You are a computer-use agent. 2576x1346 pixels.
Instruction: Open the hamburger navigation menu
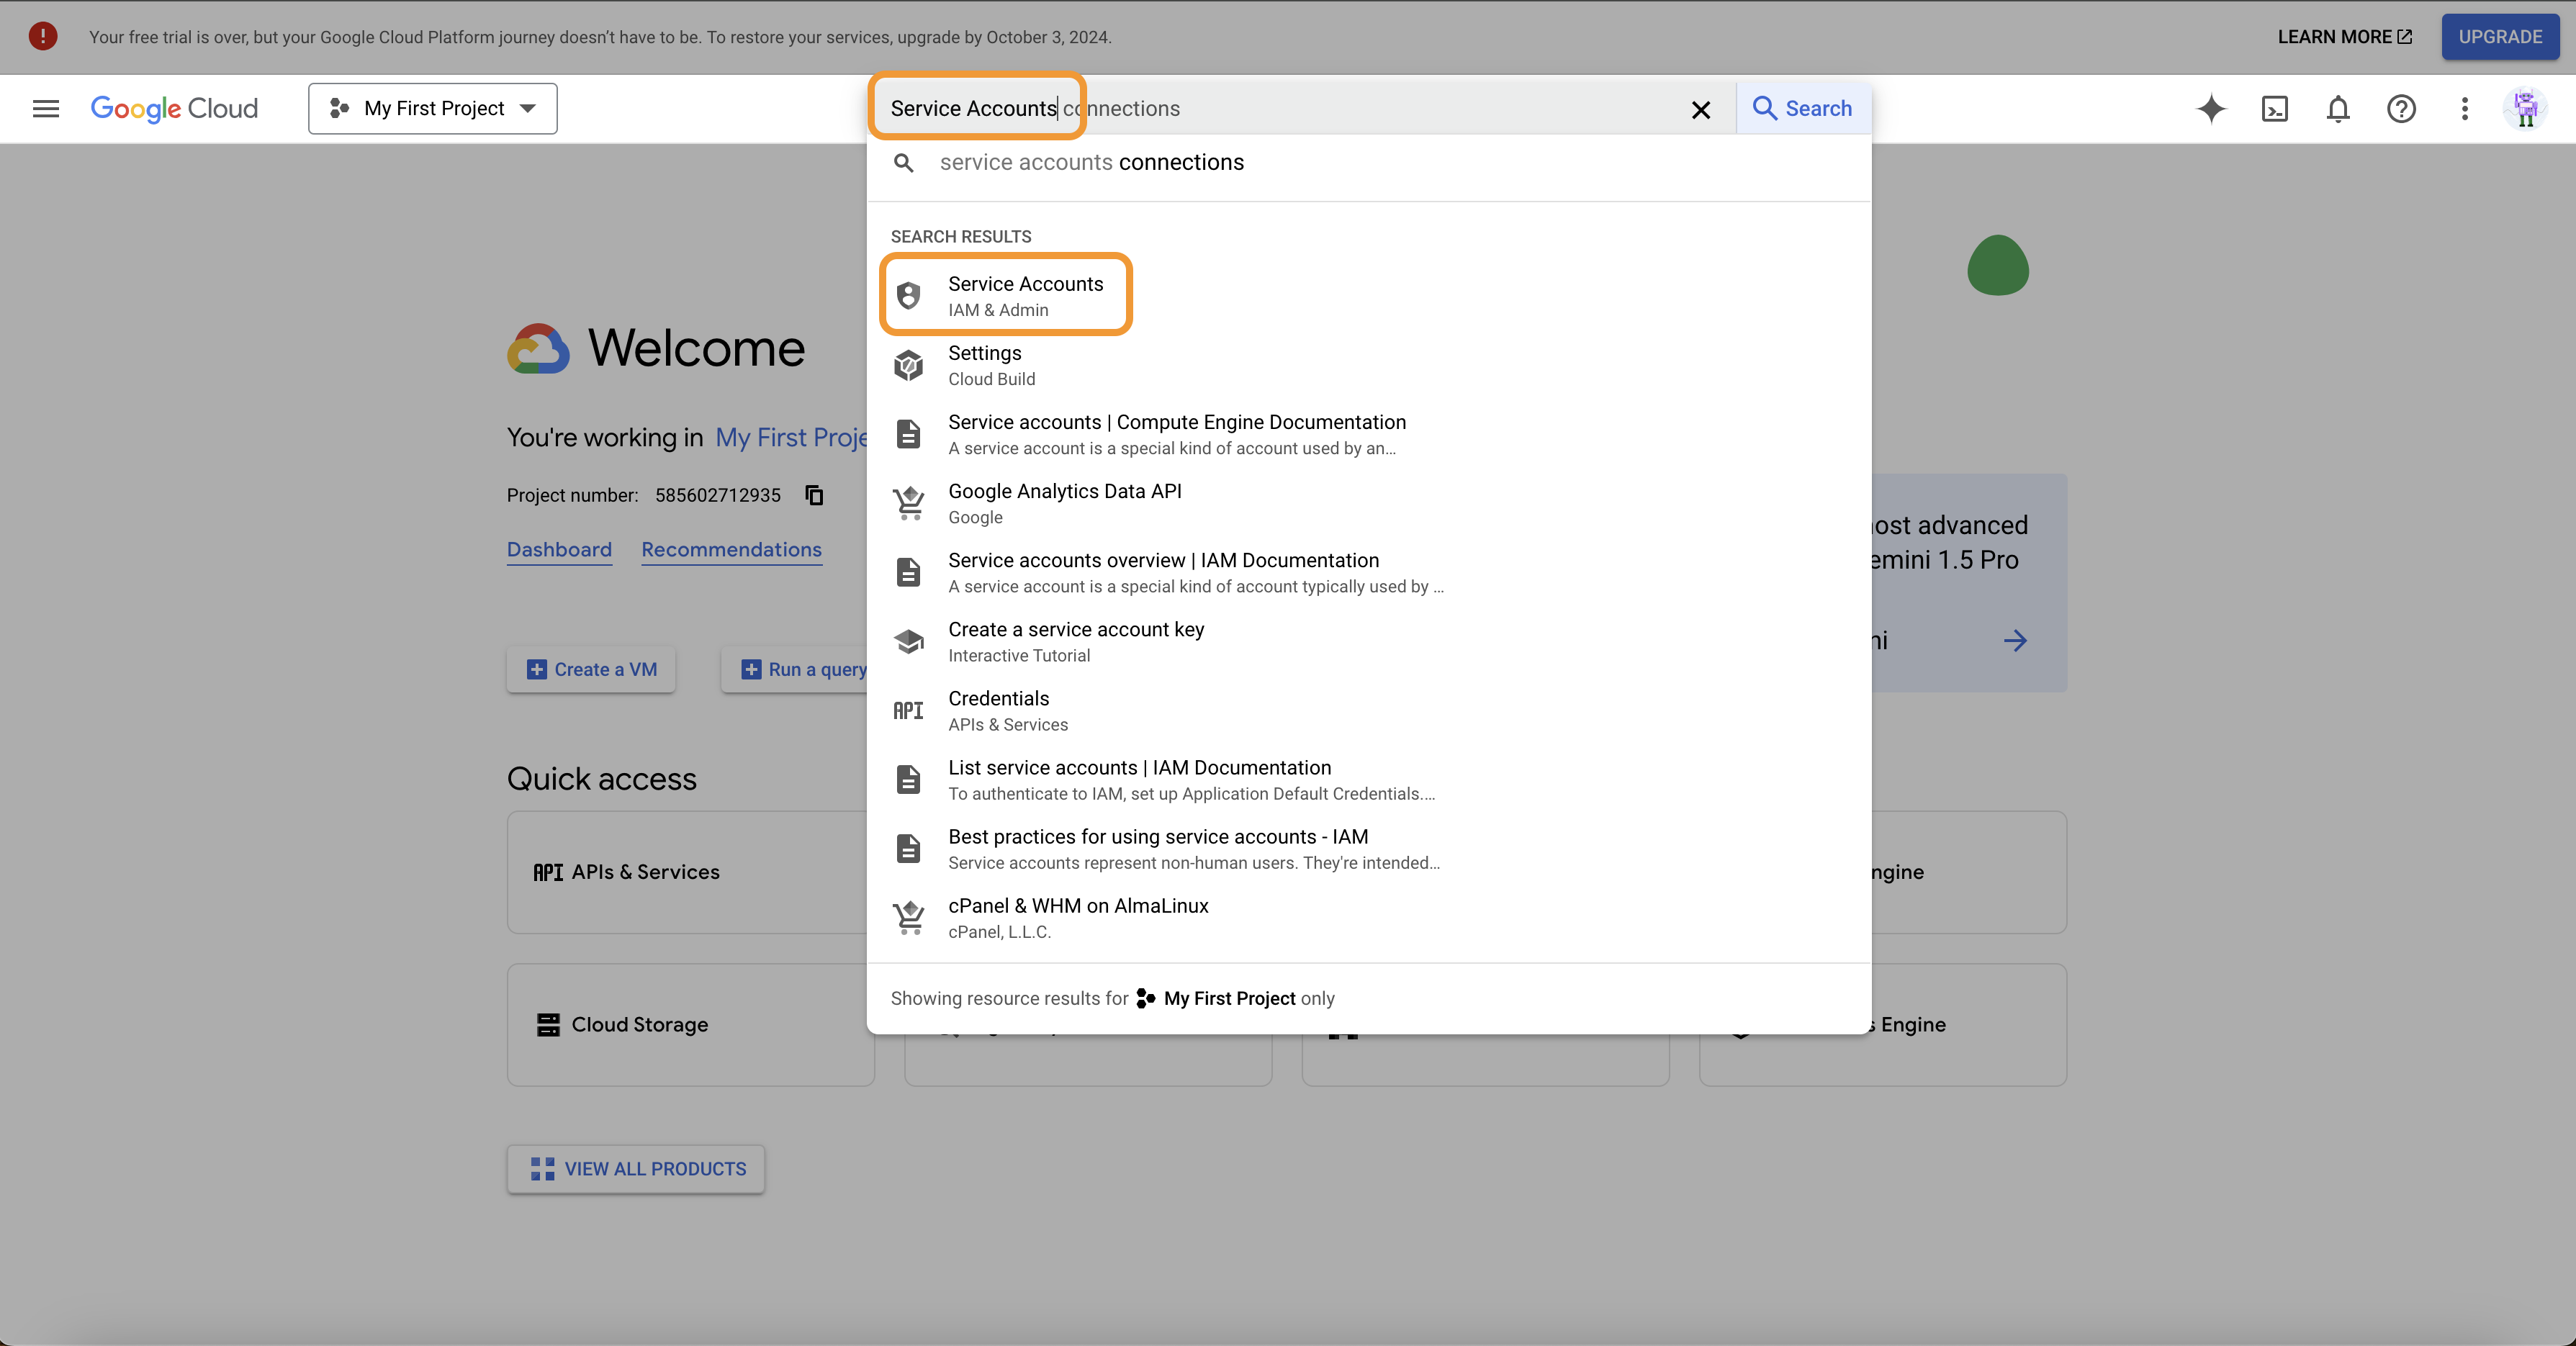click(x=46, y=108)
